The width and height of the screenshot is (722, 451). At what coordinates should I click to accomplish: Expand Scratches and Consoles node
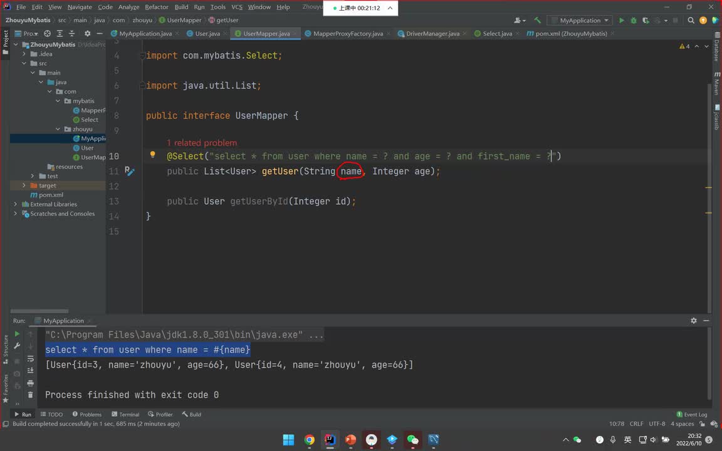16,214
